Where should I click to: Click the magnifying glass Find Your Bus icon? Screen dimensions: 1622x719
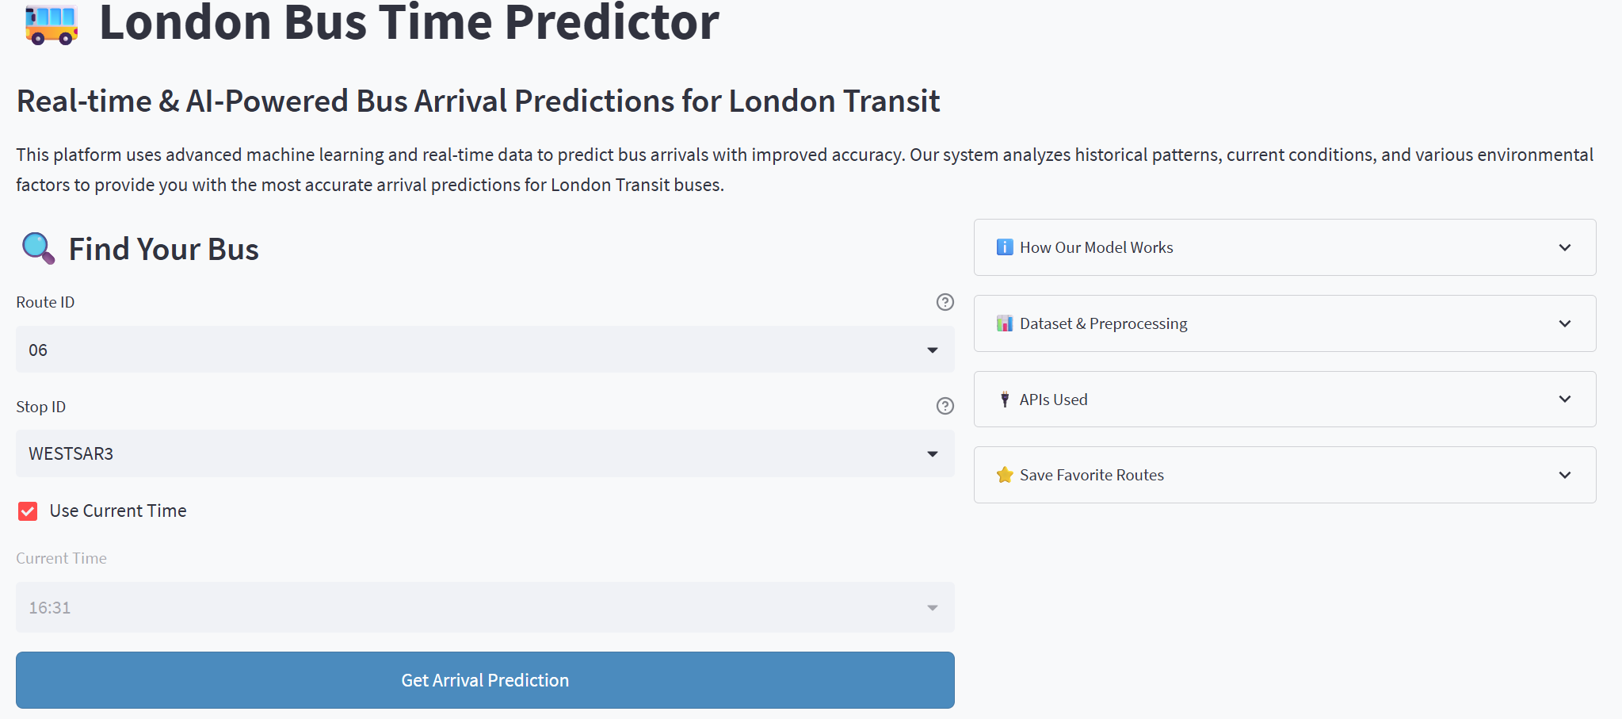[x=38, y=249]
